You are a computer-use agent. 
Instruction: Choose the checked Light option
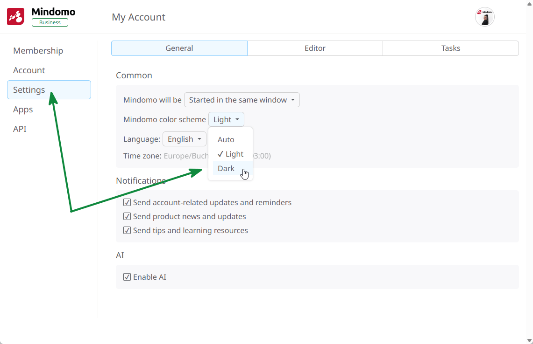tap(230, 154)
